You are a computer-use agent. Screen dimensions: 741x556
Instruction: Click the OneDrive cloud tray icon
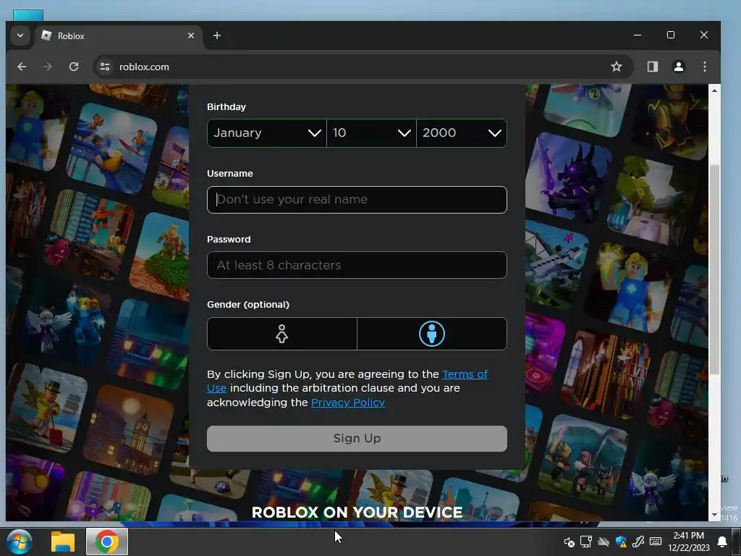coord(604,542)
